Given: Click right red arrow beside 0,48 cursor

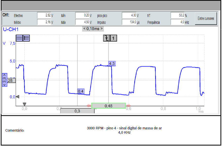Looking at the screenshot, I should [x=129, y=106].
